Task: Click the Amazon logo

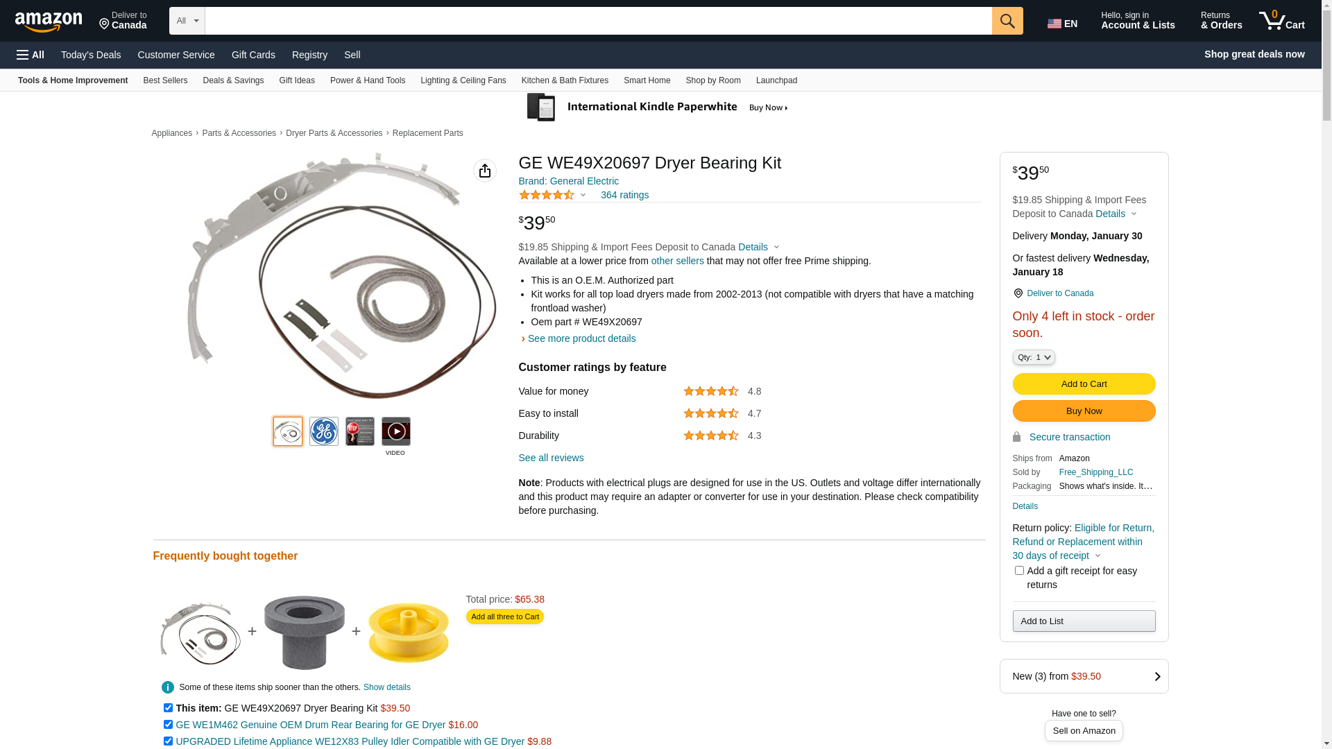Action: tap(49, 22)
